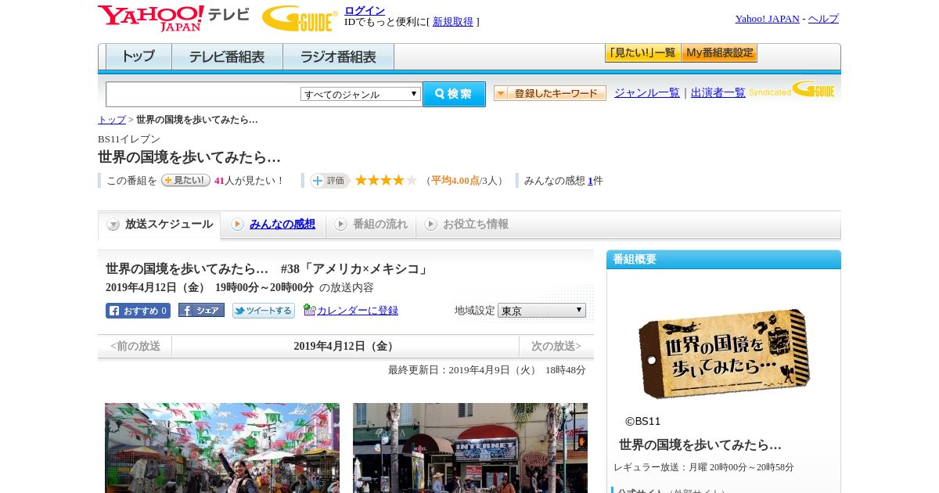Click the G-GUIDE logo in header
939x493 pixels.
pos(300,18)
